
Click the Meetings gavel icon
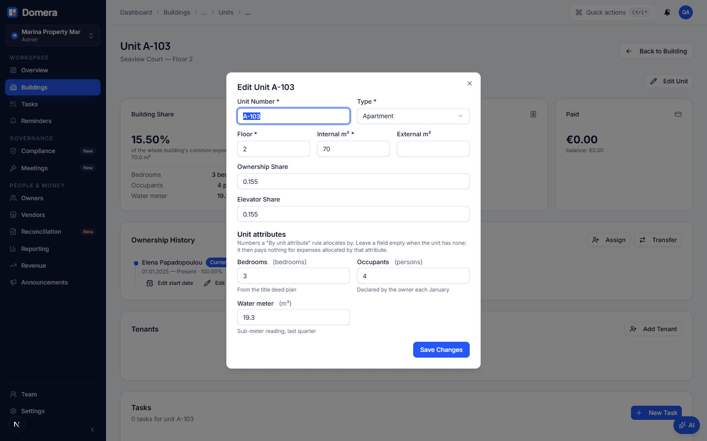[13, 168]
